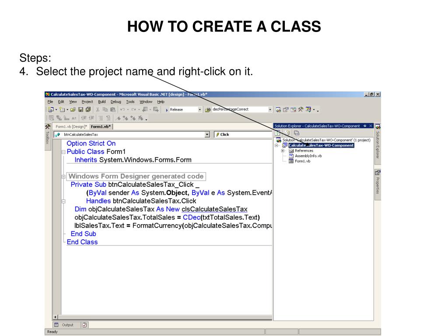Collapse the Public Class Form1 outline
Viewport: 448px width, 336px height.
click(x=63, y=152)
